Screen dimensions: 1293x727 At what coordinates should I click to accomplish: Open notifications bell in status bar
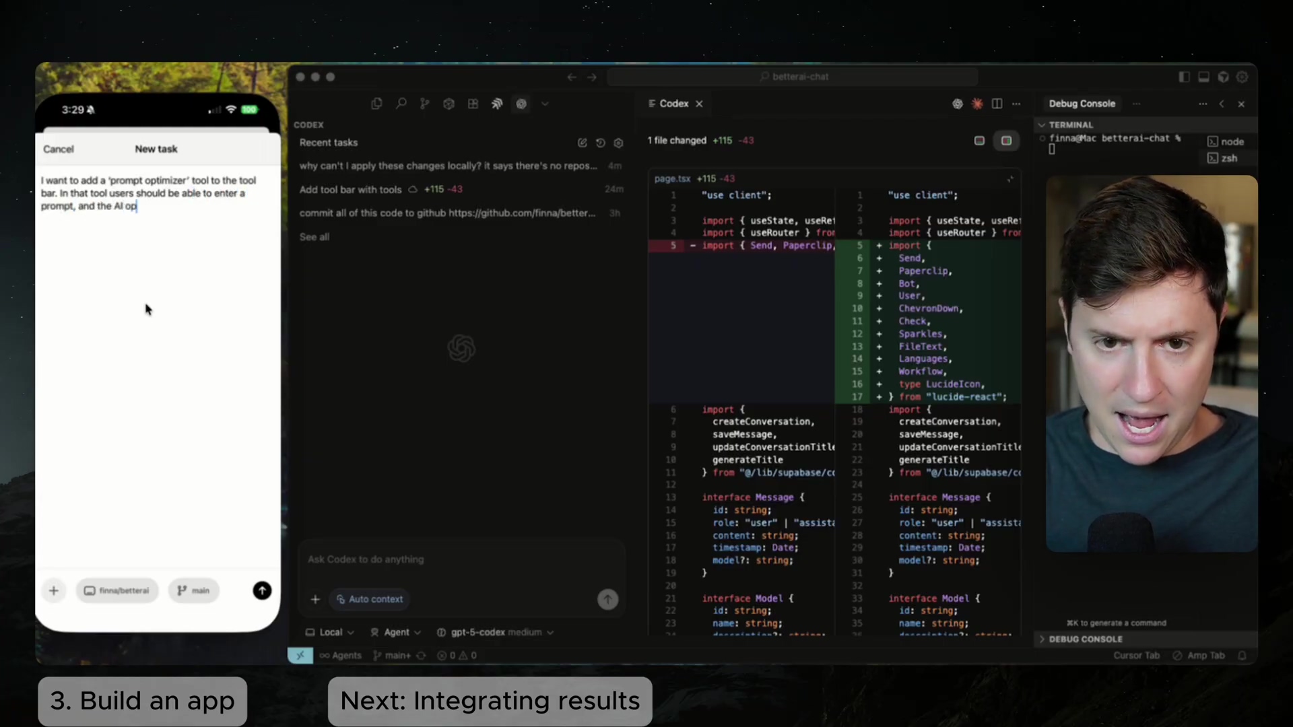(x=1242, y=656)
